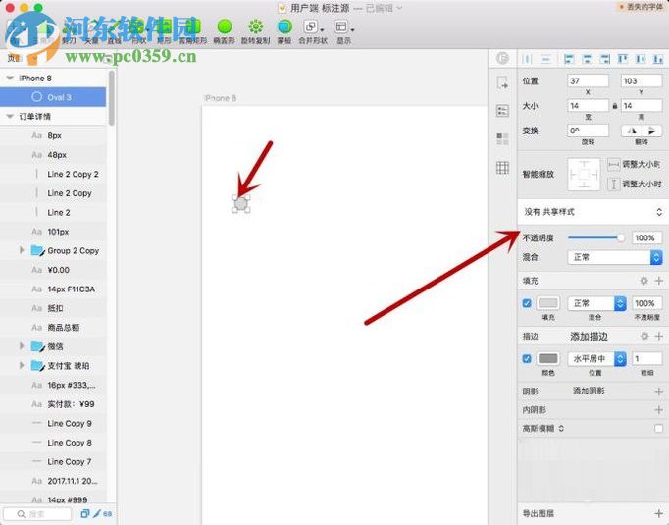Add a new border with plus icon
Viewport: 669px width, 525px height.
[659, 336]
